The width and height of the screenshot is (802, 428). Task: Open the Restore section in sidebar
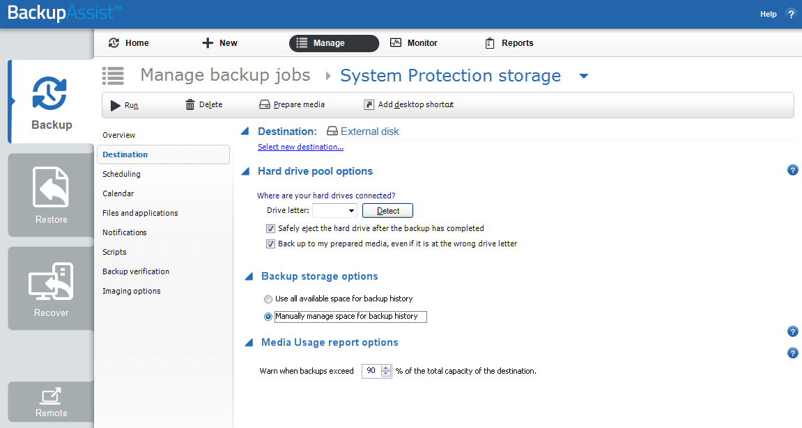(51, 195)
